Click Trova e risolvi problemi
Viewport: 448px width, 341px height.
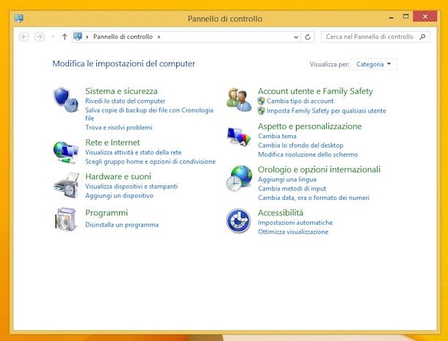(x=119, y=127)
